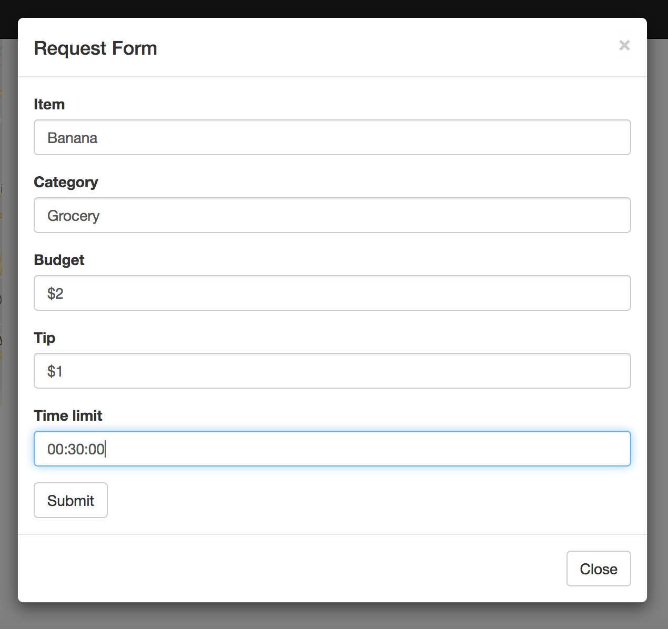Screen dimensions: 668x629
Task: Click into the Category field showing Grocery
Action: coord(332,215)
